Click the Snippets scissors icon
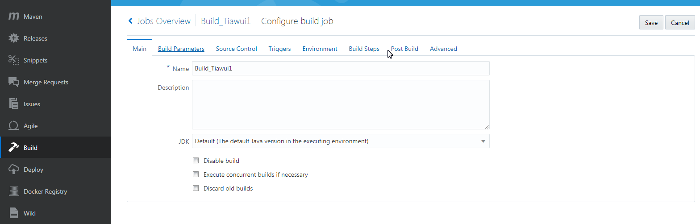The image size is (700, 224). [x=14, y=60]
